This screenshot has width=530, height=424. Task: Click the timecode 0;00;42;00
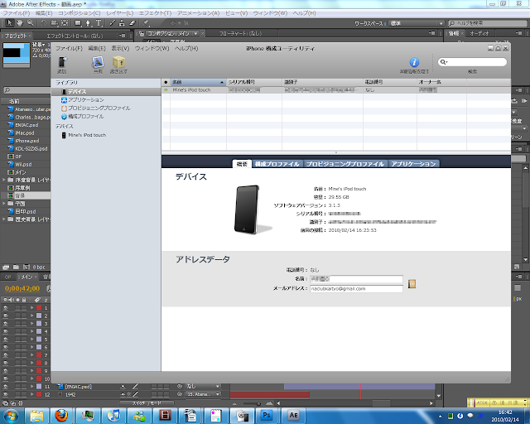point(22,288)
